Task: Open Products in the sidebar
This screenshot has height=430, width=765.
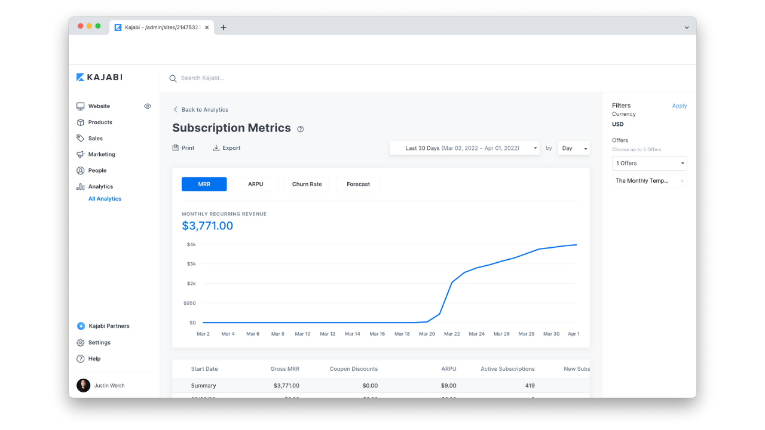Action: click(100, 122)
